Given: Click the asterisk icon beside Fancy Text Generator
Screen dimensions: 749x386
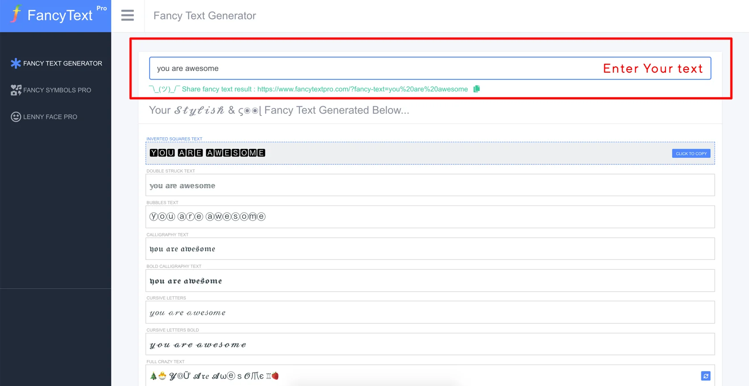Looking at the screenshot, I should click(x=16, y=63).
